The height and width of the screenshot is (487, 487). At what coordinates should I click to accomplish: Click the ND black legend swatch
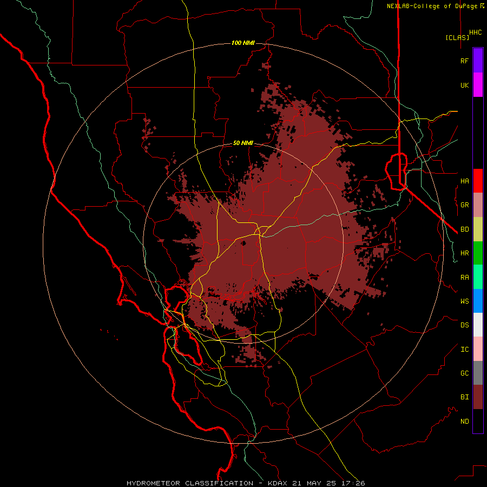click(x=478, y=421)
